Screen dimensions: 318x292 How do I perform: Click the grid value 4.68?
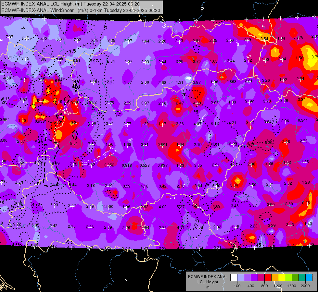[x=7, y=78]
